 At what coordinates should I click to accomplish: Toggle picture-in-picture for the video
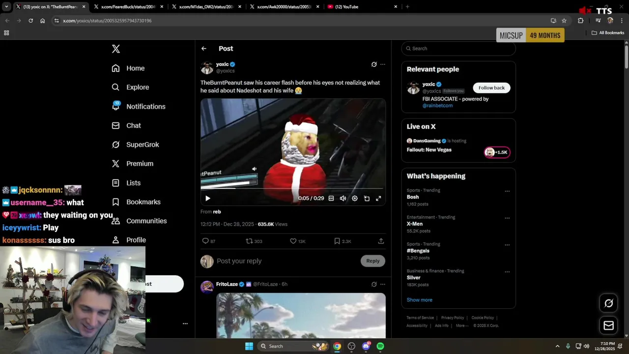point(367,198)
